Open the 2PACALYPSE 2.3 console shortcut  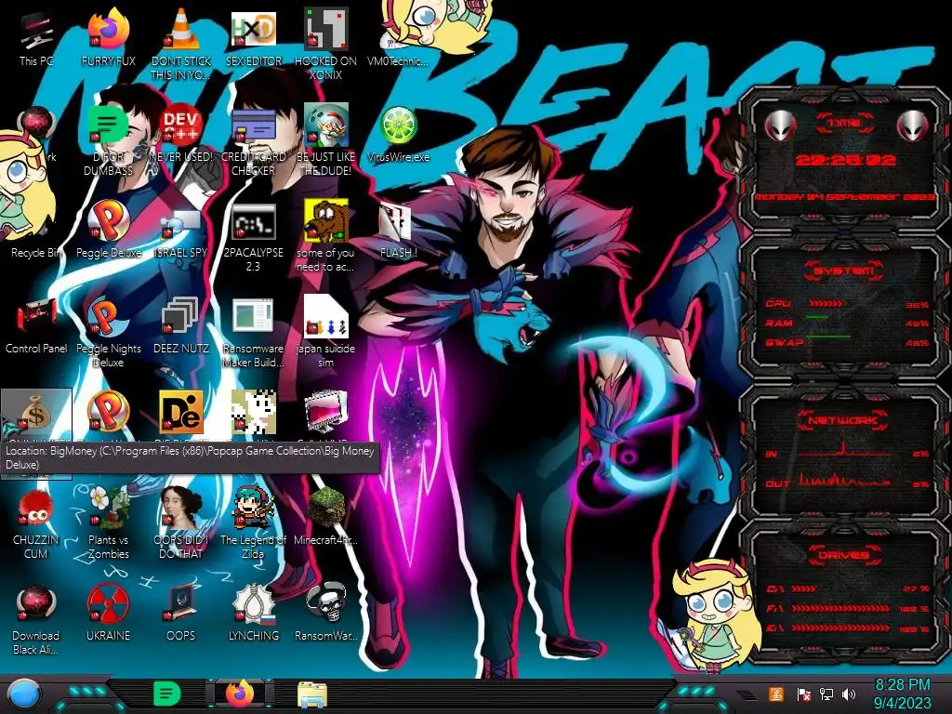253,237
